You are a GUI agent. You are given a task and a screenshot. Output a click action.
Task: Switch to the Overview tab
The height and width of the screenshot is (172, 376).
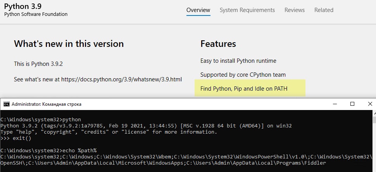click(198, 10)
